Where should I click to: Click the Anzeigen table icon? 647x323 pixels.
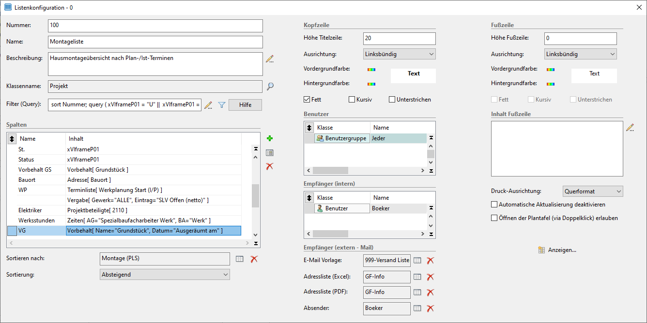point(541,250)
